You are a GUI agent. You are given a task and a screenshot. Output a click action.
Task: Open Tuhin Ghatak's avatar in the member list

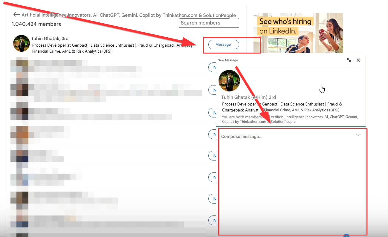(x=22, y=43)
